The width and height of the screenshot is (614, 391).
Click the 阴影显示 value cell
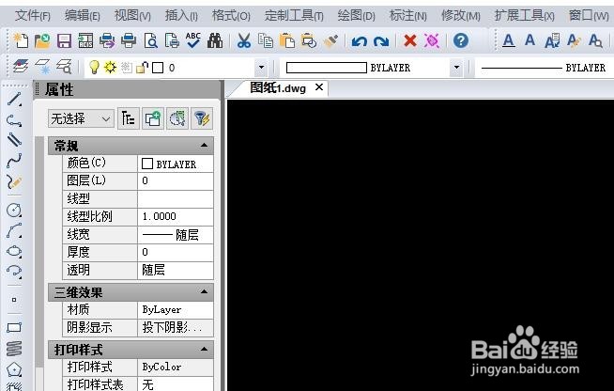(176, 327)
